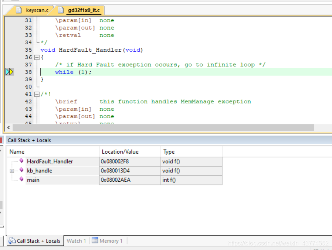Click the left arrow of the horizontal scrollbar
The image size is (332, 250).
coord(8,127)
